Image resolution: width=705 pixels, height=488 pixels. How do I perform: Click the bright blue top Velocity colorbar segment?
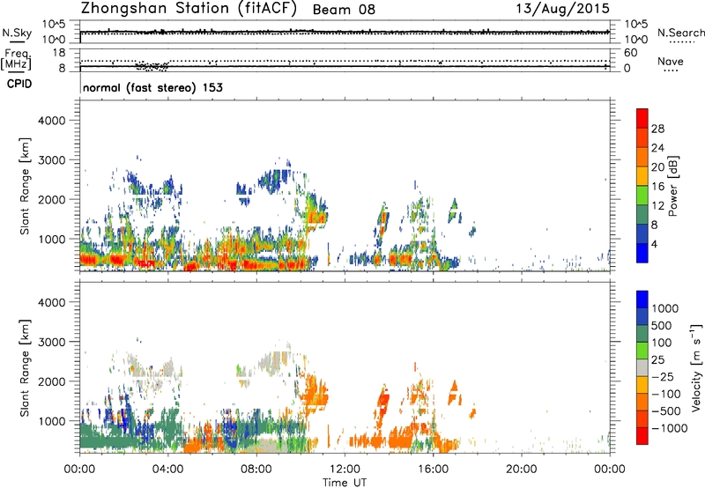click(x=642, y=299)
